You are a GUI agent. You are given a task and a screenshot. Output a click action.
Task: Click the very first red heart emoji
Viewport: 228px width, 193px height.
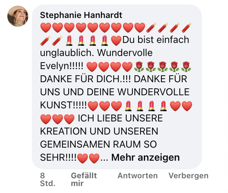point(46,28)
